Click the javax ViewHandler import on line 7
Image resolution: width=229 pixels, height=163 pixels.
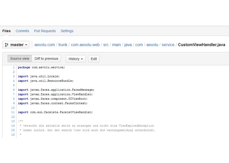(x=55, y=94)
